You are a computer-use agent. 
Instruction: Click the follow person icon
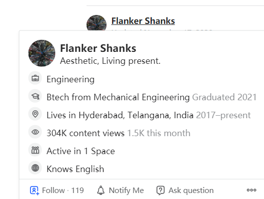click(34, 191)
